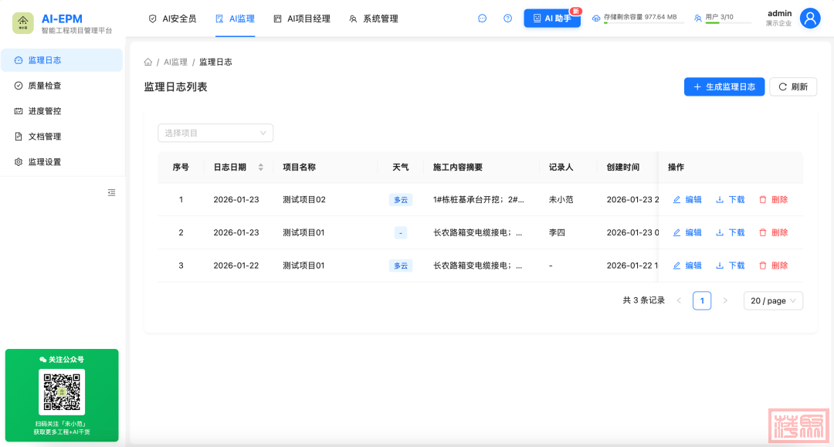Open the 选择项目 dropdown
834x447 pixels.
pos(215,133)
